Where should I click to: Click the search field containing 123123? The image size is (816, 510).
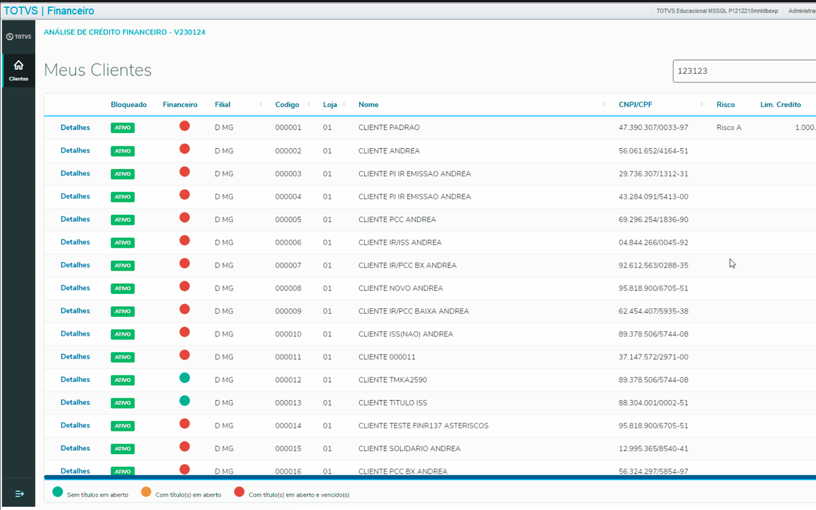[x=744, y=71]
